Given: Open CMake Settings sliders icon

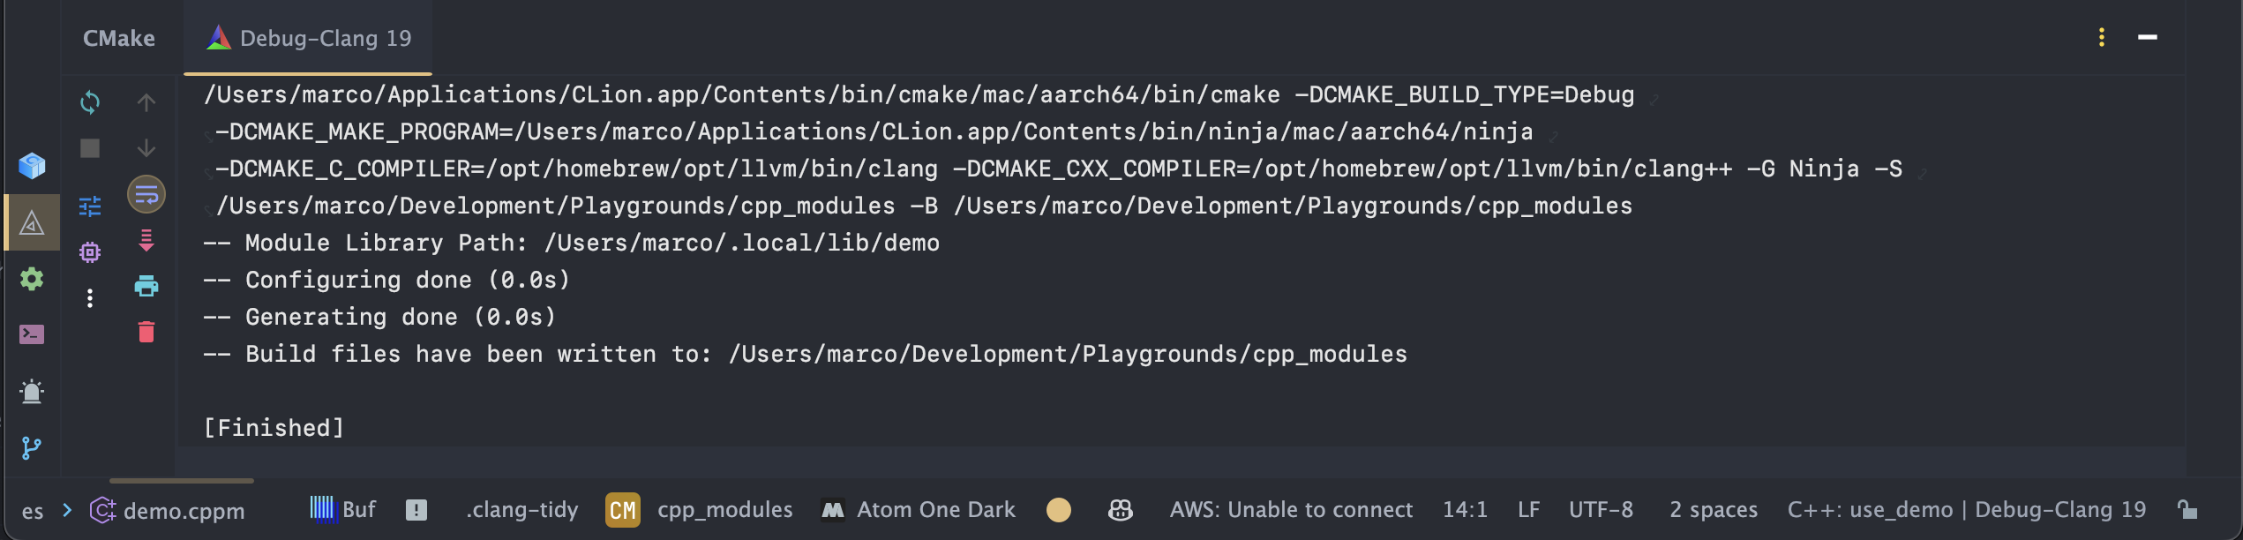Looking at the screenshot, I should [x=90, y=206].
